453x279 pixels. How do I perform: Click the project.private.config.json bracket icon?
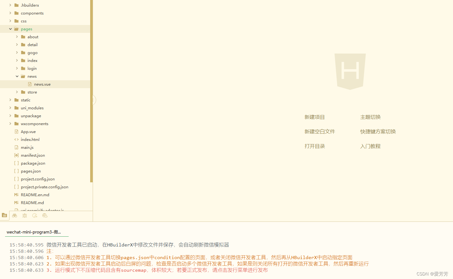[16, 187]
